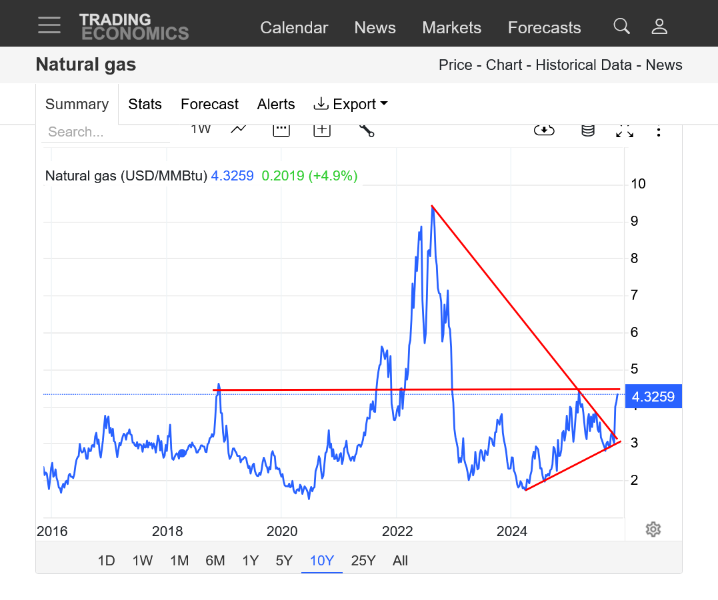The width and height of the screenshot is (718, 600).
Task: Change the chart type line icon
Action: click(239, 130)
